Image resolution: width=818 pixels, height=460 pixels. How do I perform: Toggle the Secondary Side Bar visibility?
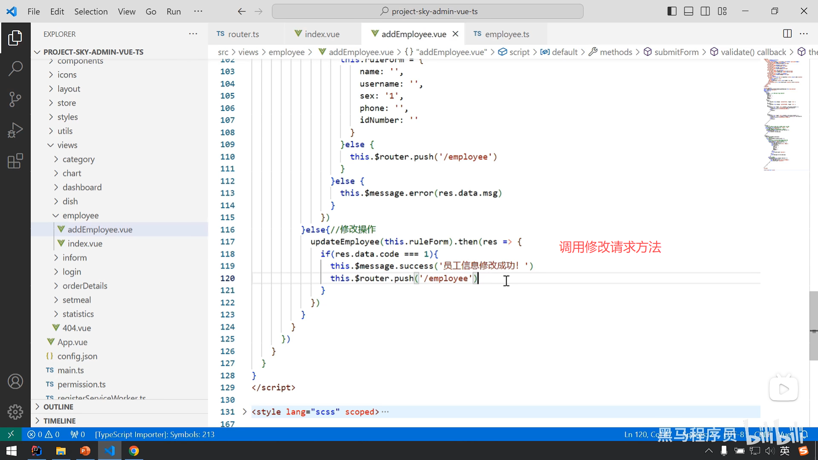coord(705,11)
